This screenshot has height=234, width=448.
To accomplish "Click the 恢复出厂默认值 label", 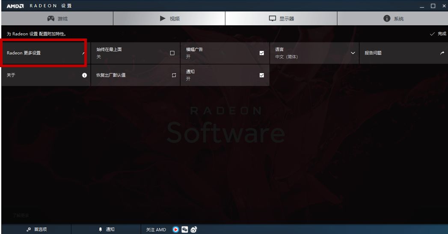I will tap(111, 75).
